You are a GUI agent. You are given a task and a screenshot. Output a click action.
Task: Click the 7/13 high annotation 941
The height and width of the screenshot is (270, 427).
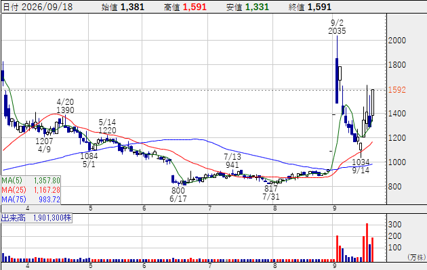[x=232, y=164]
